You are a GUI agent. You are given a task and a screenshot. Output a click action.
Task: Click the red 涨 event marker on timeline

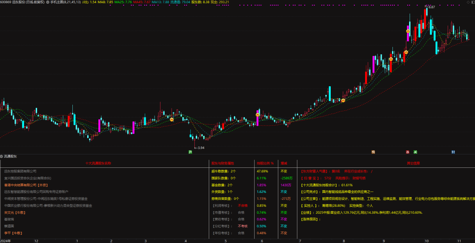(x=408, y=152)
